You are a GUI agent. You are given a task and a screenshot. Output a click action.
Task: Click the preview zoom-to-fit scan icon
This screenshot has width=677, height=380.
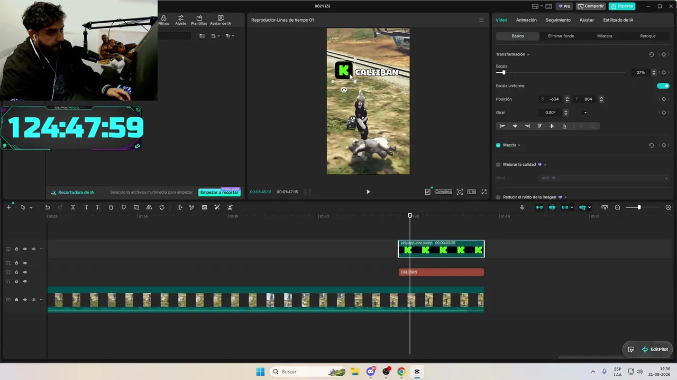click(460, 192)
